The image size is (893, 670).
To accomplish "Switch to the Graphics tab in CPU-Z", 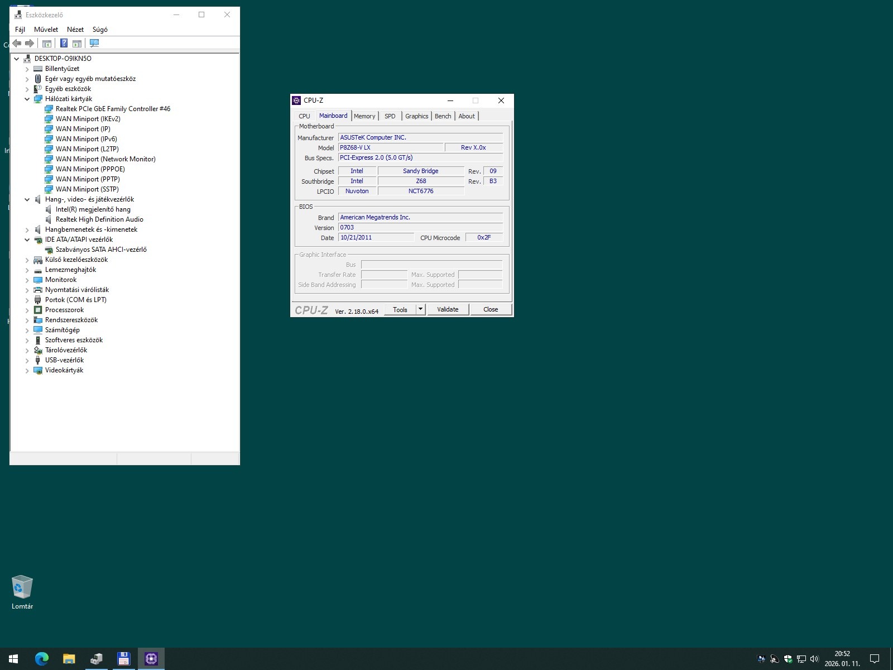I will click(x=417, y=116).
